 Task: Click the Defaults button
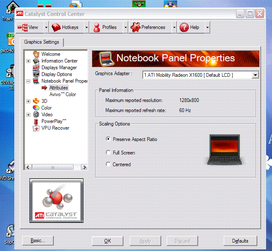[x=240, y=241]
